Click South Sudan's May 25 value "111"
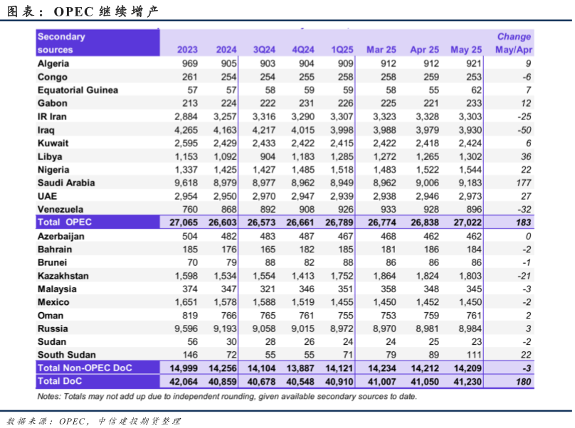 click(474, 355)
